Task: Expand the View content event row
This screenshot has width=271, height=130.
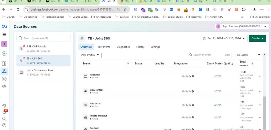Action: pyautogui.click(x=260, y=91)
